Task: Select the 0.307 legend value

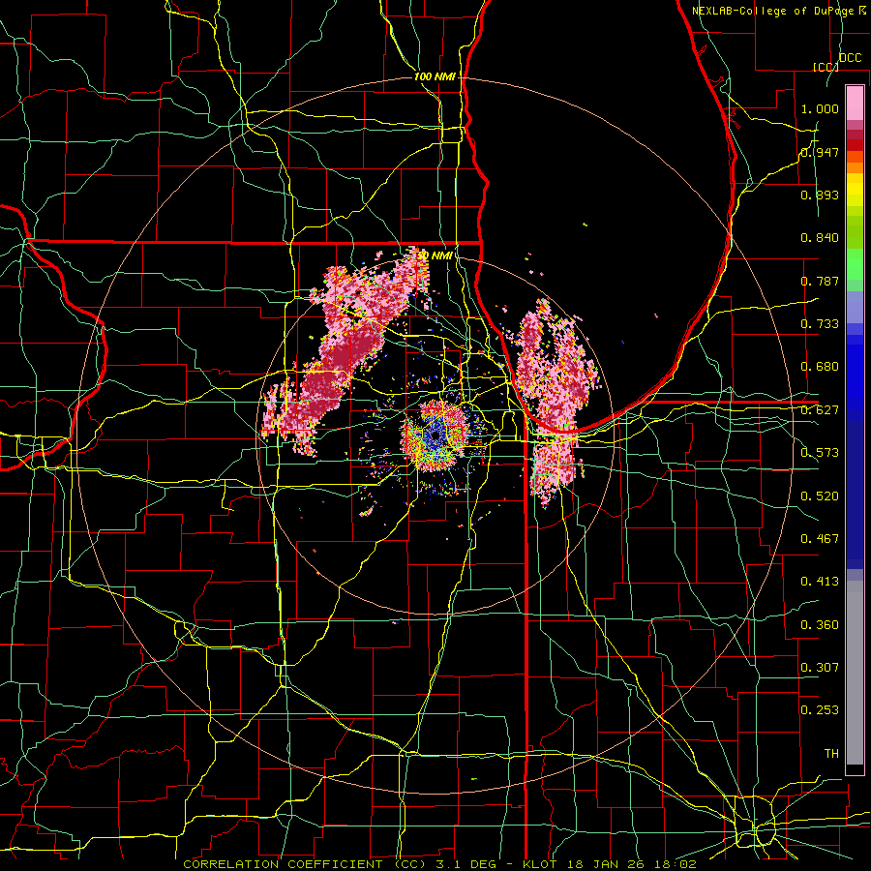Action: 820,668
